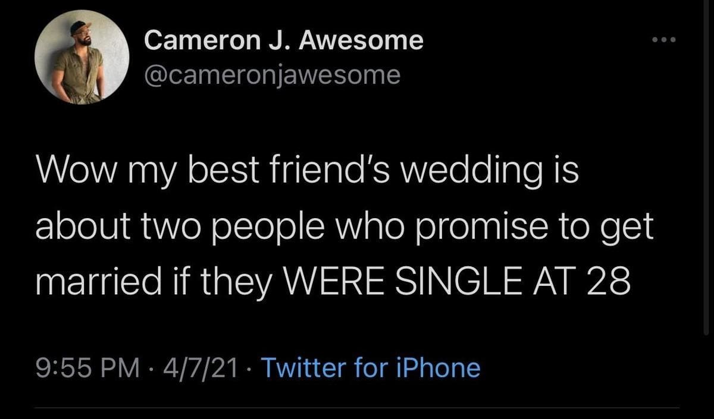Open the @cameronjawesome profile handle
714x419 pixels.
tap(271, 73)
